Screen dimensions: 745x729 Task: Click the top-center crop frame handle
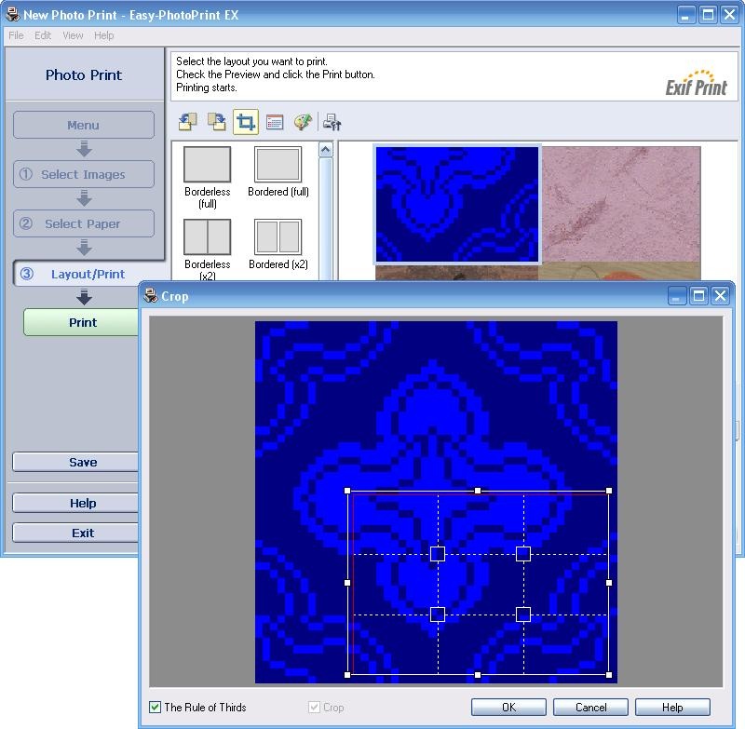point(478,491)
